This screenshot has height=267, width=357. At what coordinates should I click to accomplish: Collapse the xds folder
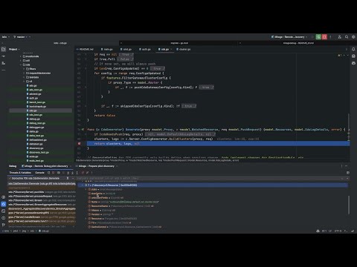point(21,65)
